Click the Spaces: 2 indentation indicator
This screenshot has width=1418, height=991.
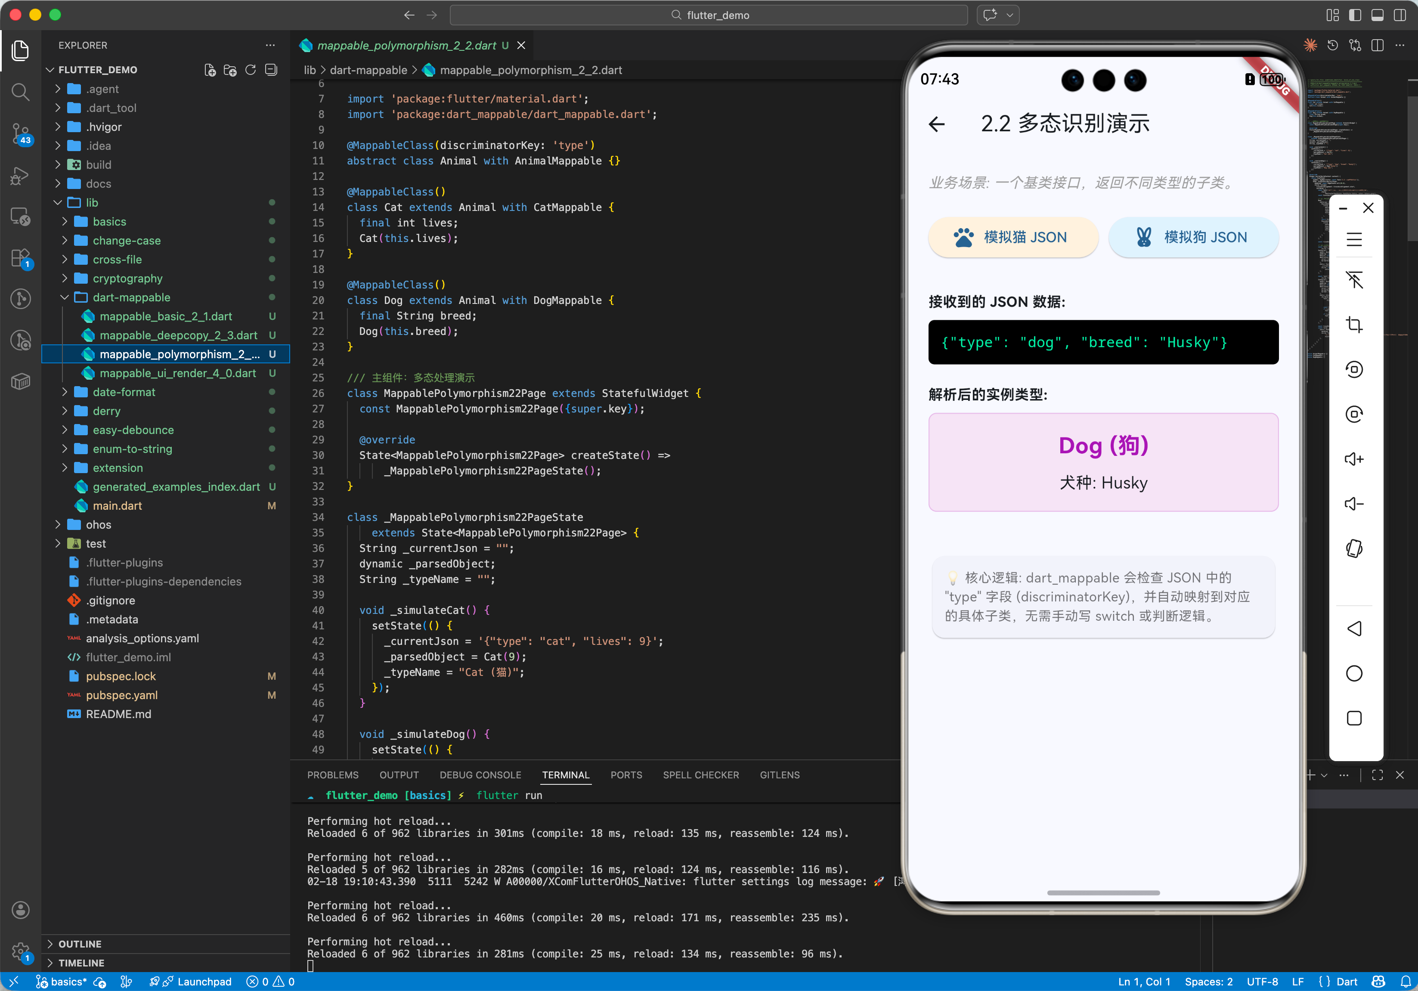tap(1208, 982)
